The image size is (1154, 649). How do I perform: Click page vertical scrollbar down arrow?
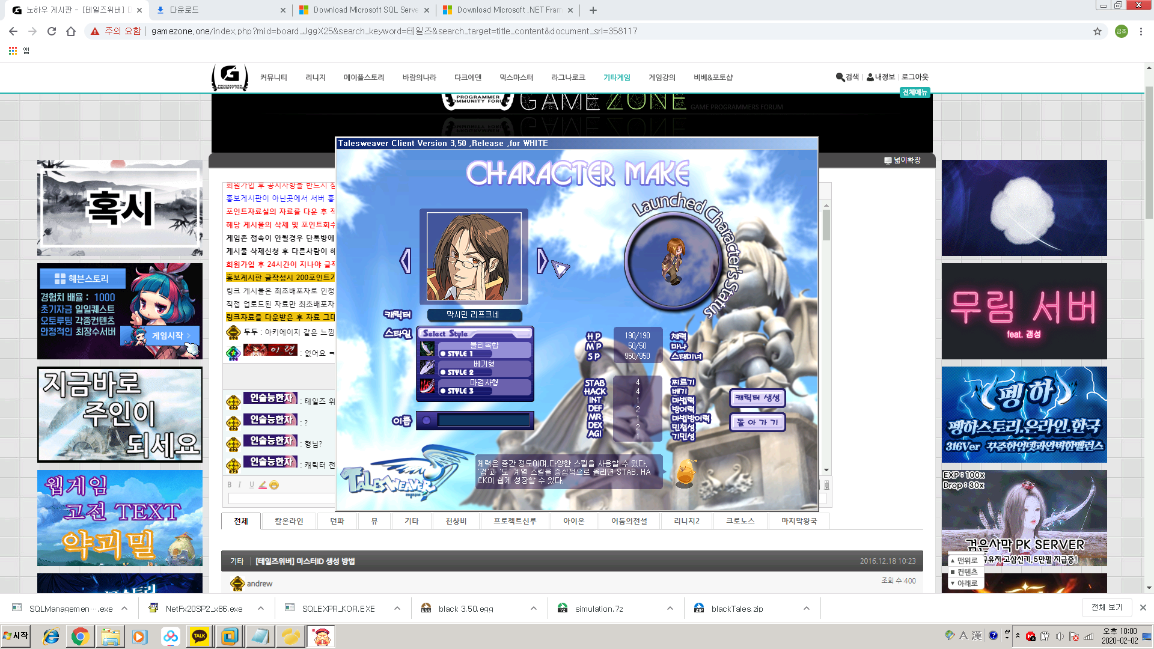click(1149, 588)
